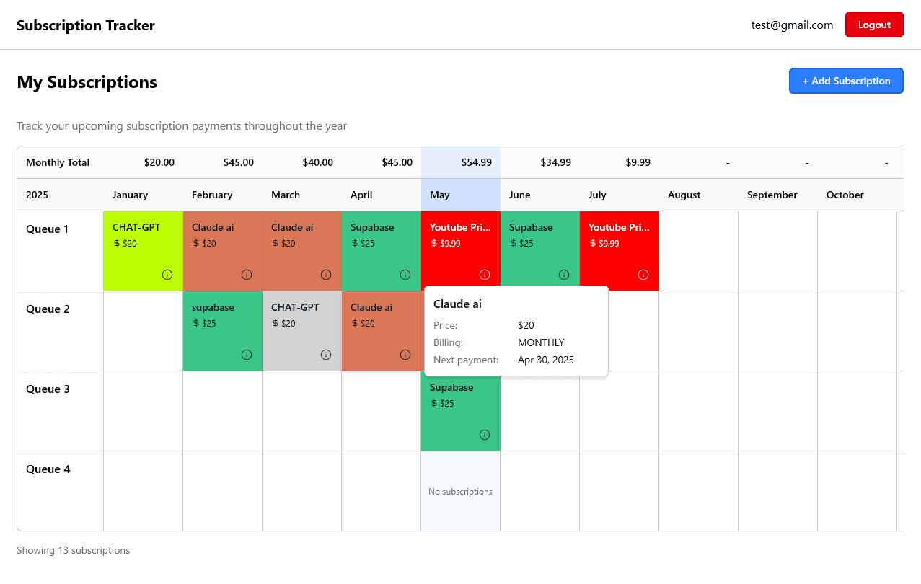The image size is (921, 584).
Task: Select the July Youtube Premium card
Action: coord(620,251)
